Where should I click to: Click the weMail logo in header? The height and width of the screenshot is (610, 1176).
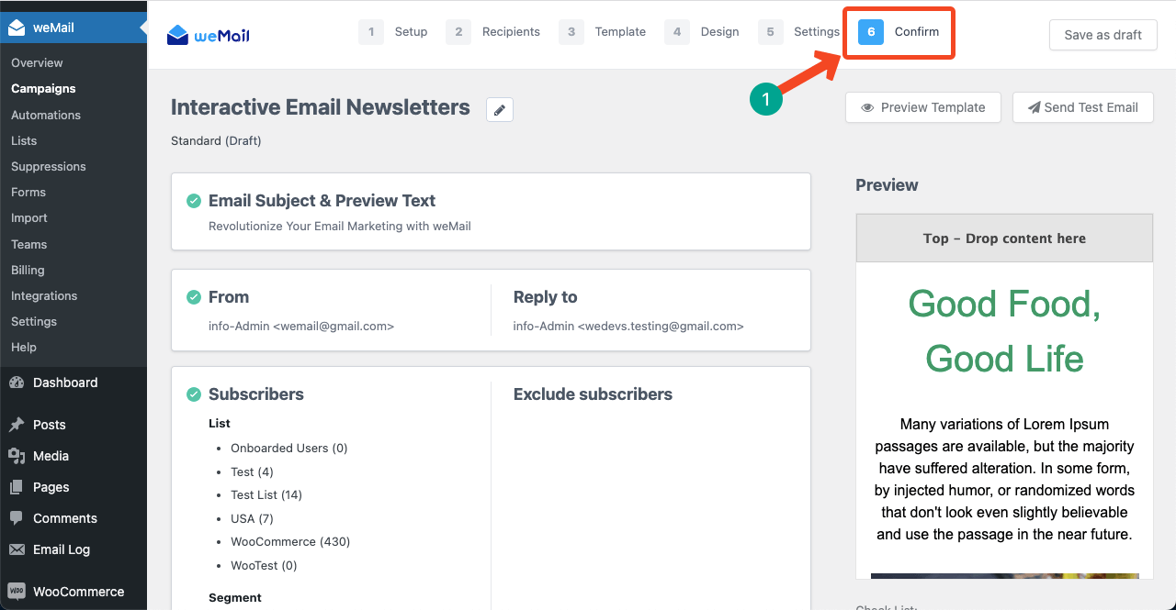click(209, 35)
